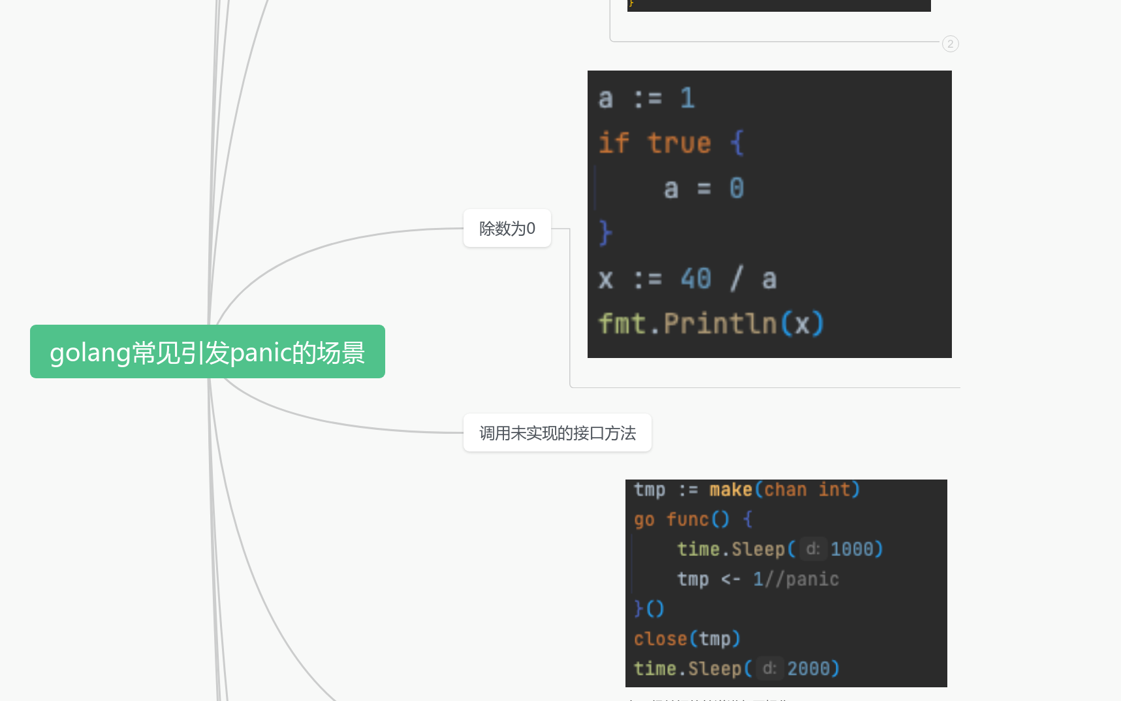Click the fmt.Println(x) line in code image

[x=711, y=322]
